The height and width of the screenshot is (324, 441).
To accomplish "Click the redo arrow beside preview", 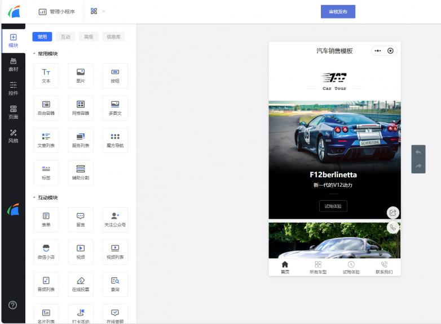I will click(x=418, y=166).
